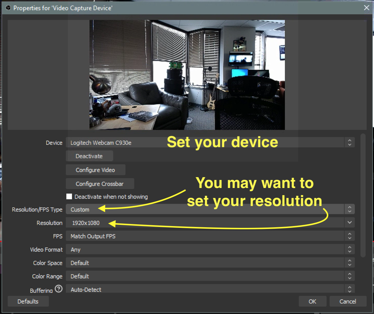Close the Properties dialog window

click(x=366, y=8)
